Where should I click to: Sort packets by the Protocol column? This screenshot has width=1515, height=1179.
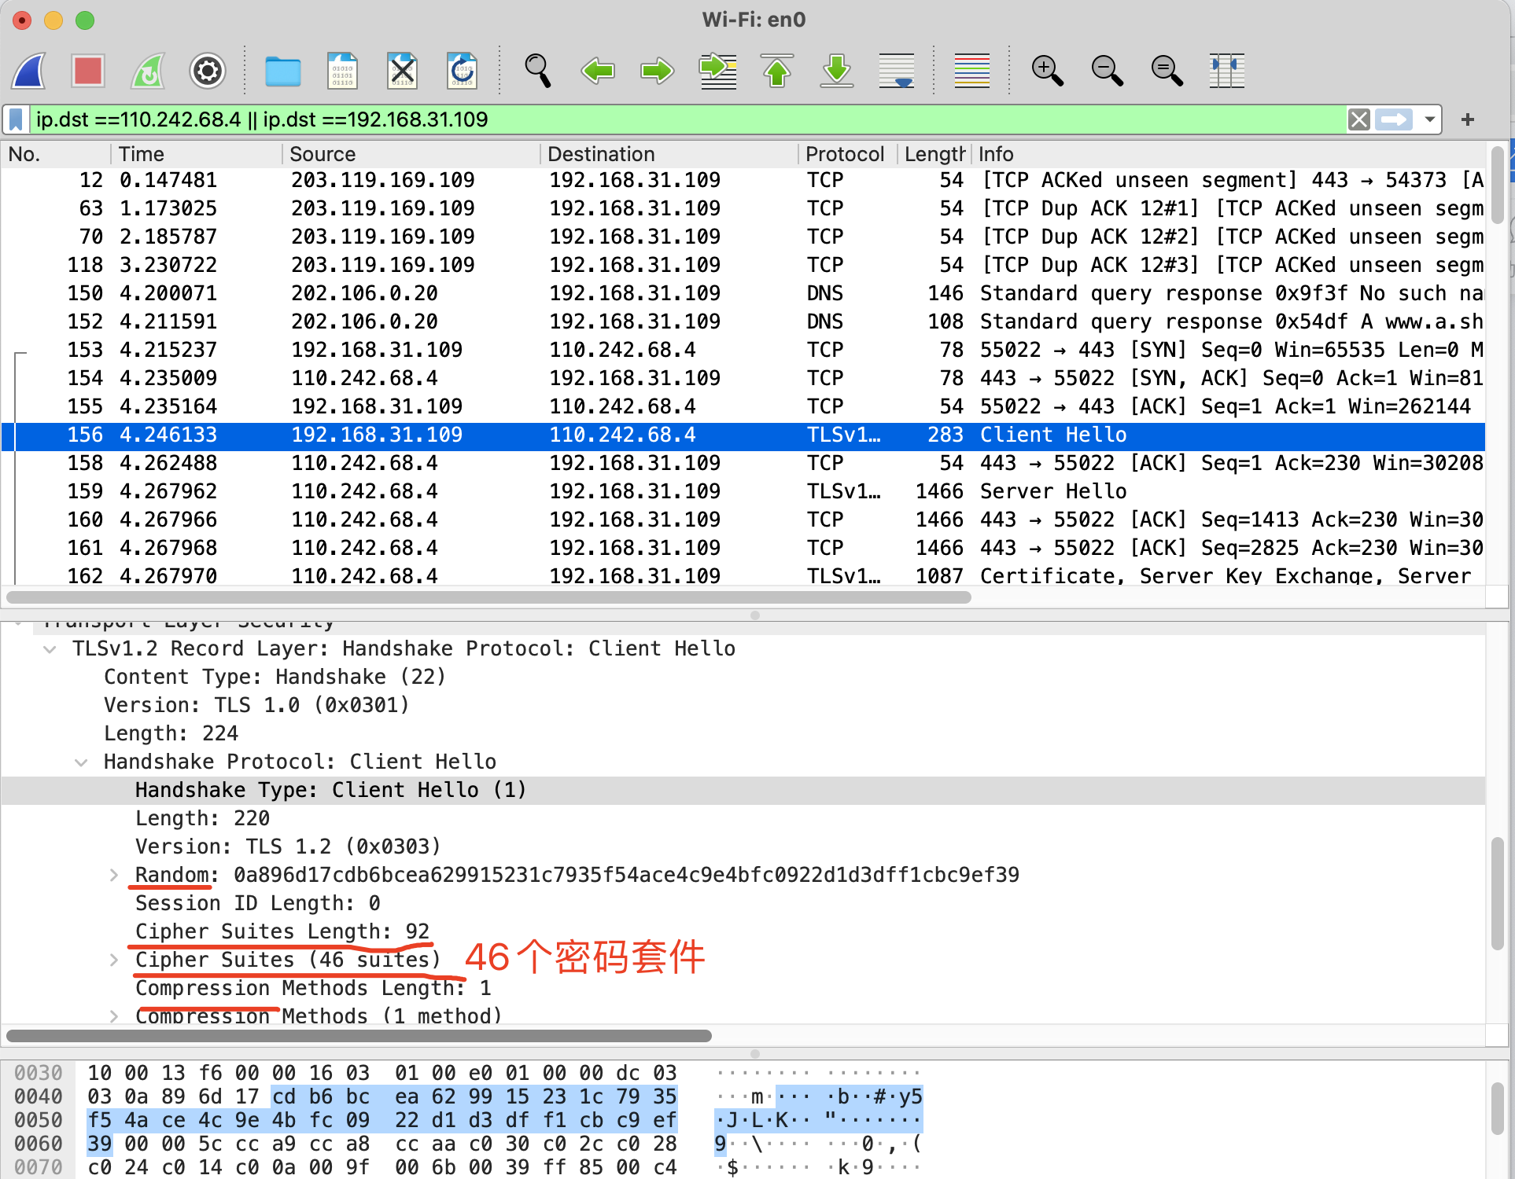click(845, 154)
